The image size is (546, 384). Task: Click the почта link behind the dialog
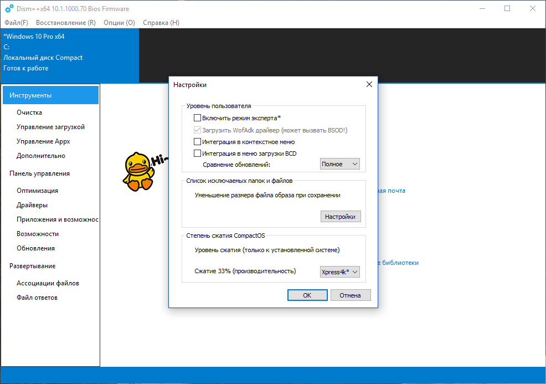coord(392,191)
